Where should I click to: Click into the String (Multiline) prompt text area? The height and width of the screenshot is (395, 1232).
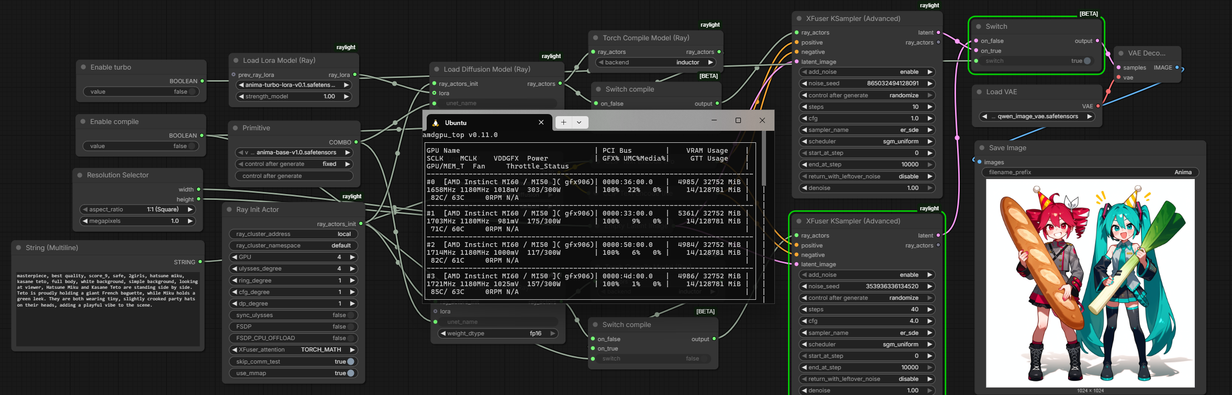[108, 309]
